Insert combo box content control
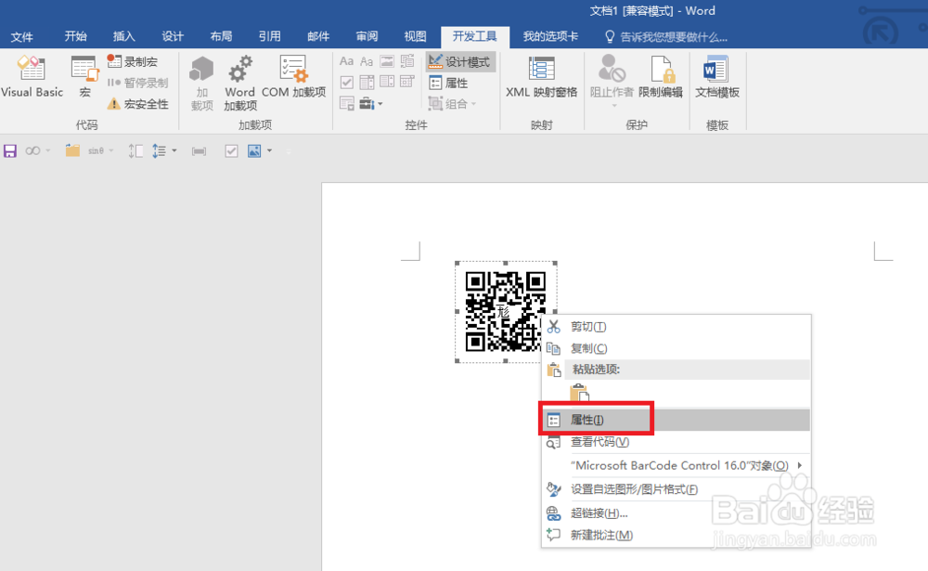This screenshot has width=928, height=571. click(x=367, y=83)
